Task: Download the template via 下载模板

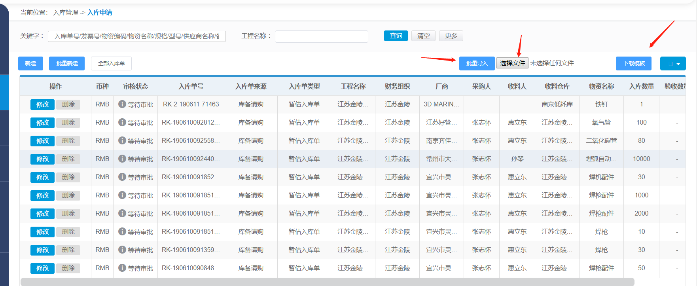Action: pos(634,63)
